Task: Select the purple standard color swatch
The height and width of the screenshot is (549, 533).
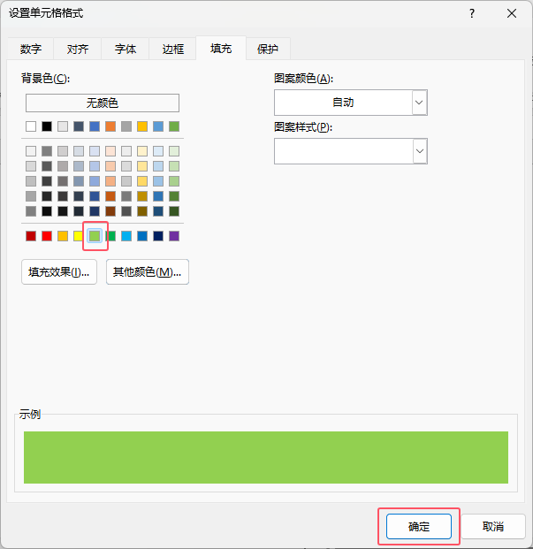Action: coord(174,236)
